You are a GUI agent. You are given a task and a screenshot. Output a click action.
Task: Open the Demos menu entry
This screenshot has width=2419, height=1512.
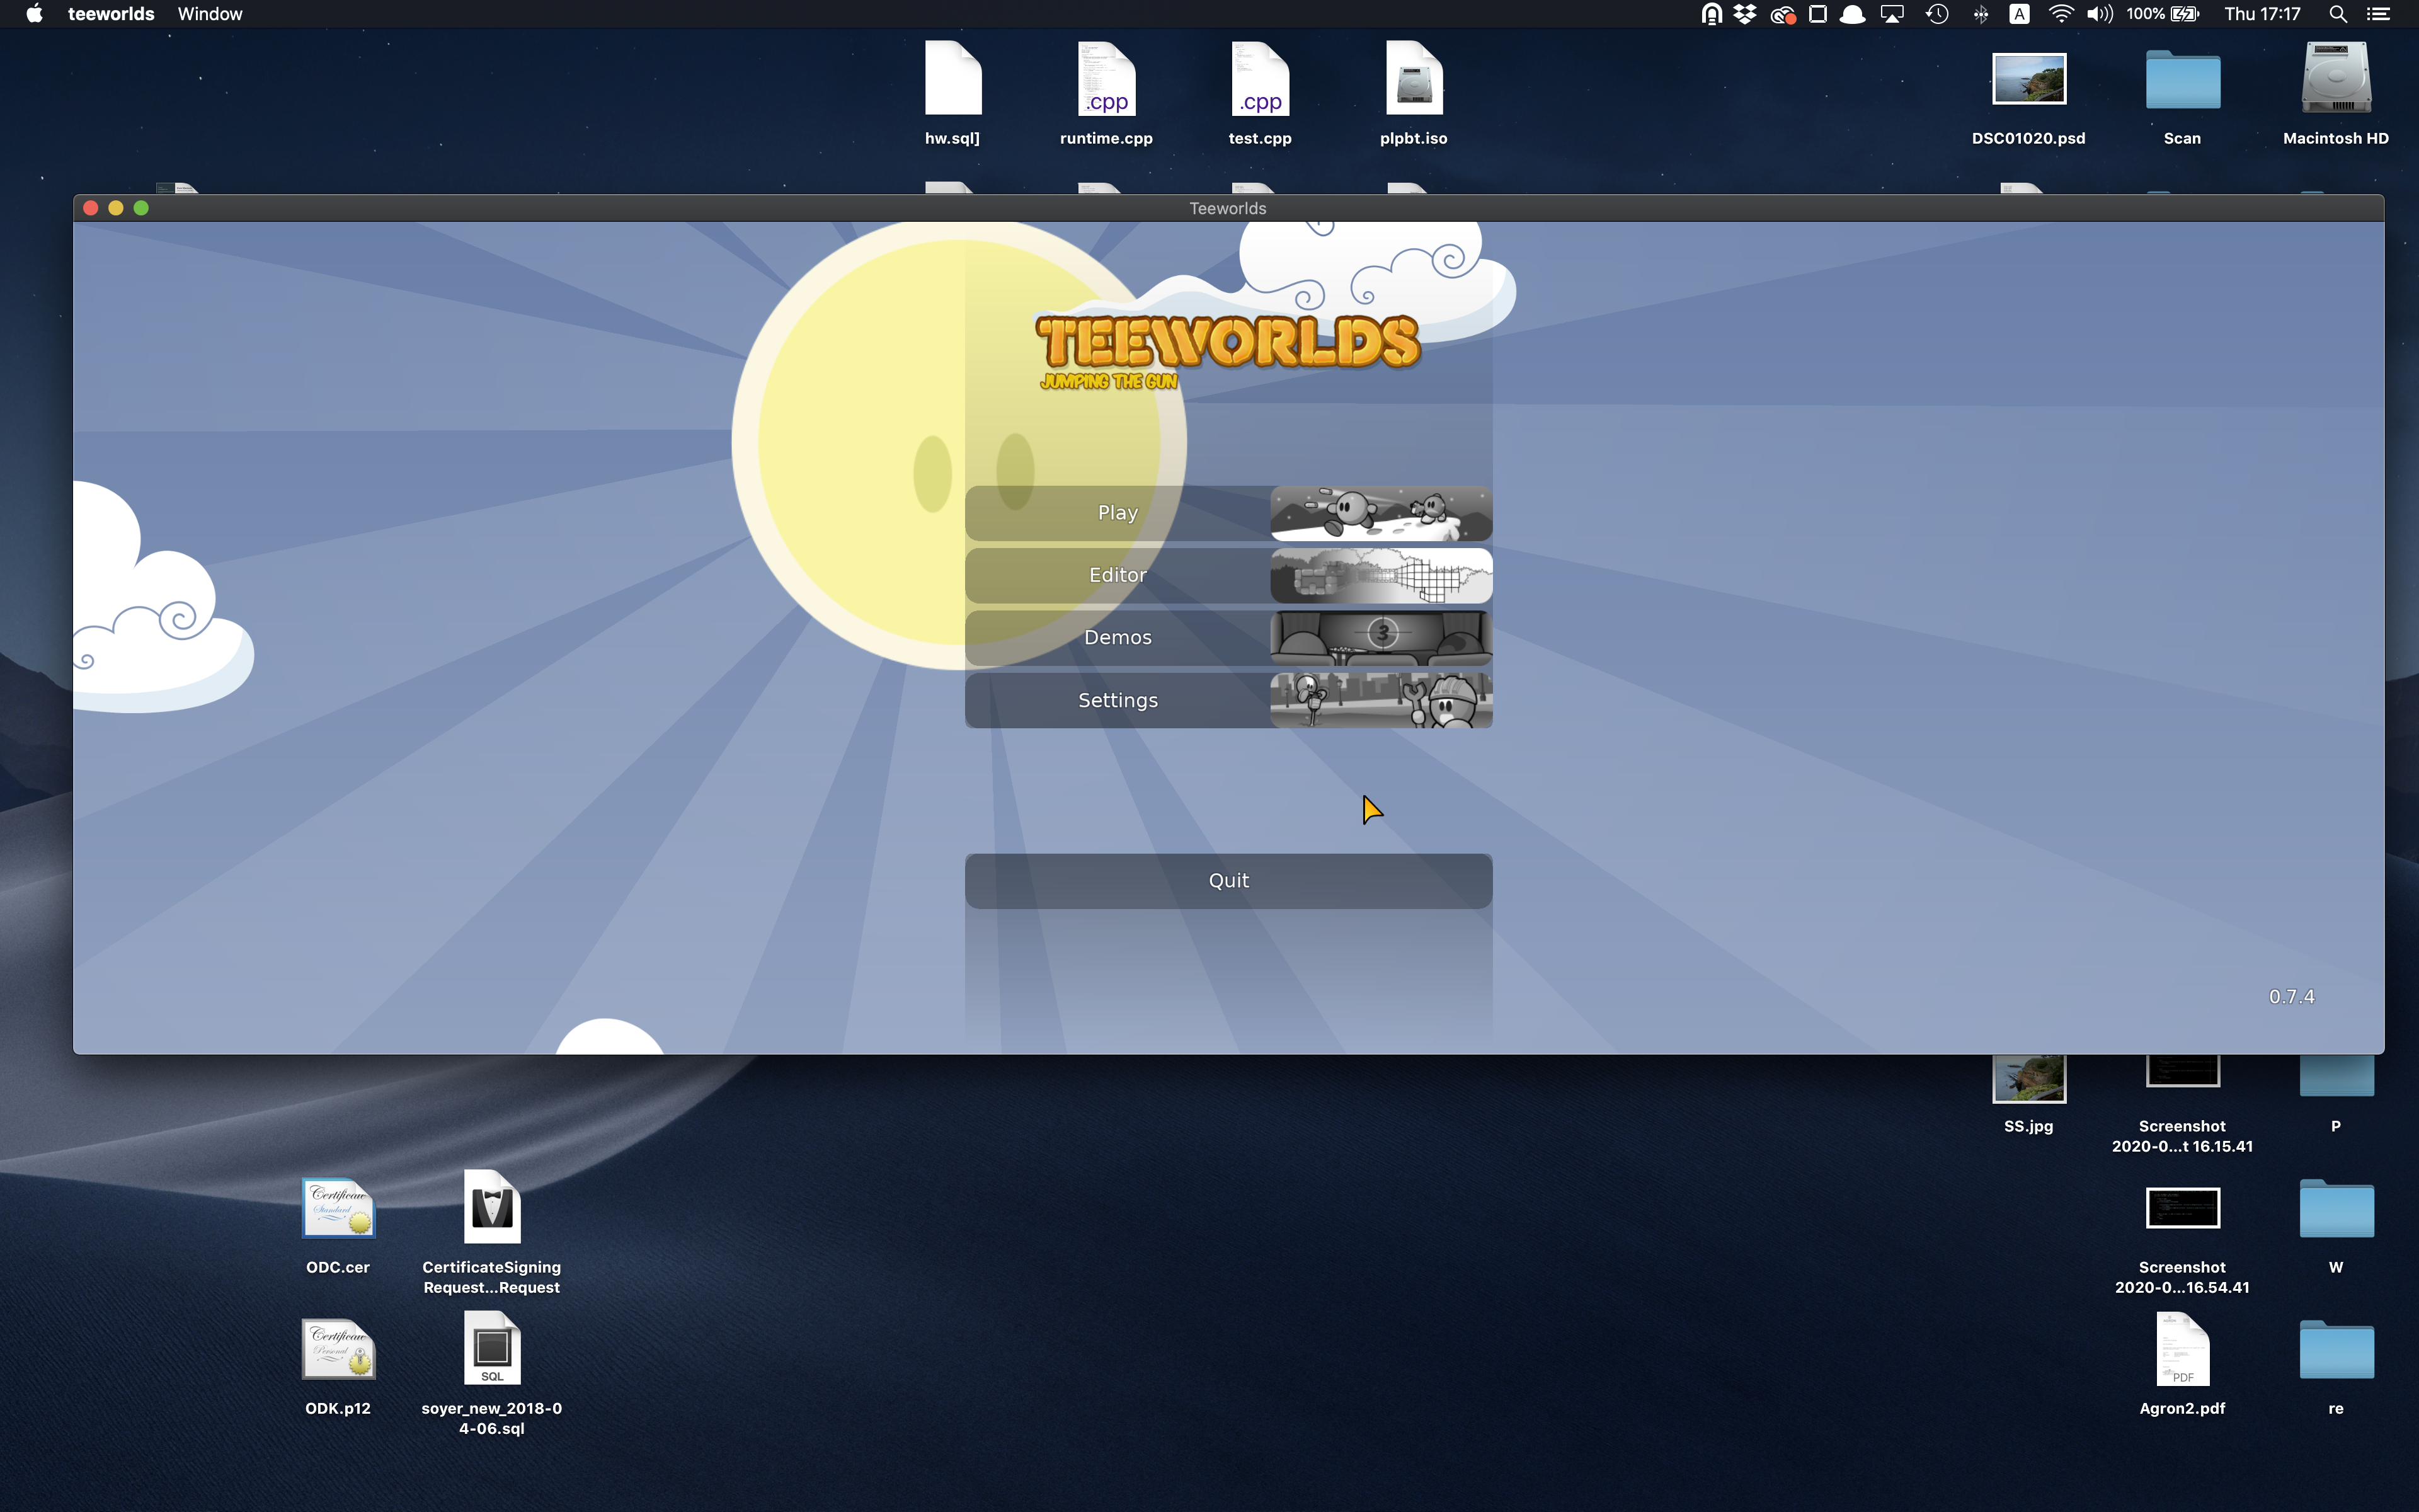[x=1228, y=638]
